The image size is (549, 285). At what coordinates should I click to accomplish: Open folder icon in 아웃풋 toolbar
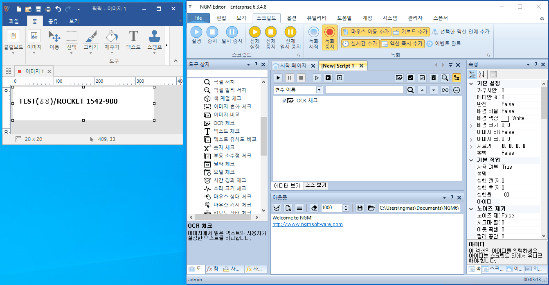click(371, 208)
